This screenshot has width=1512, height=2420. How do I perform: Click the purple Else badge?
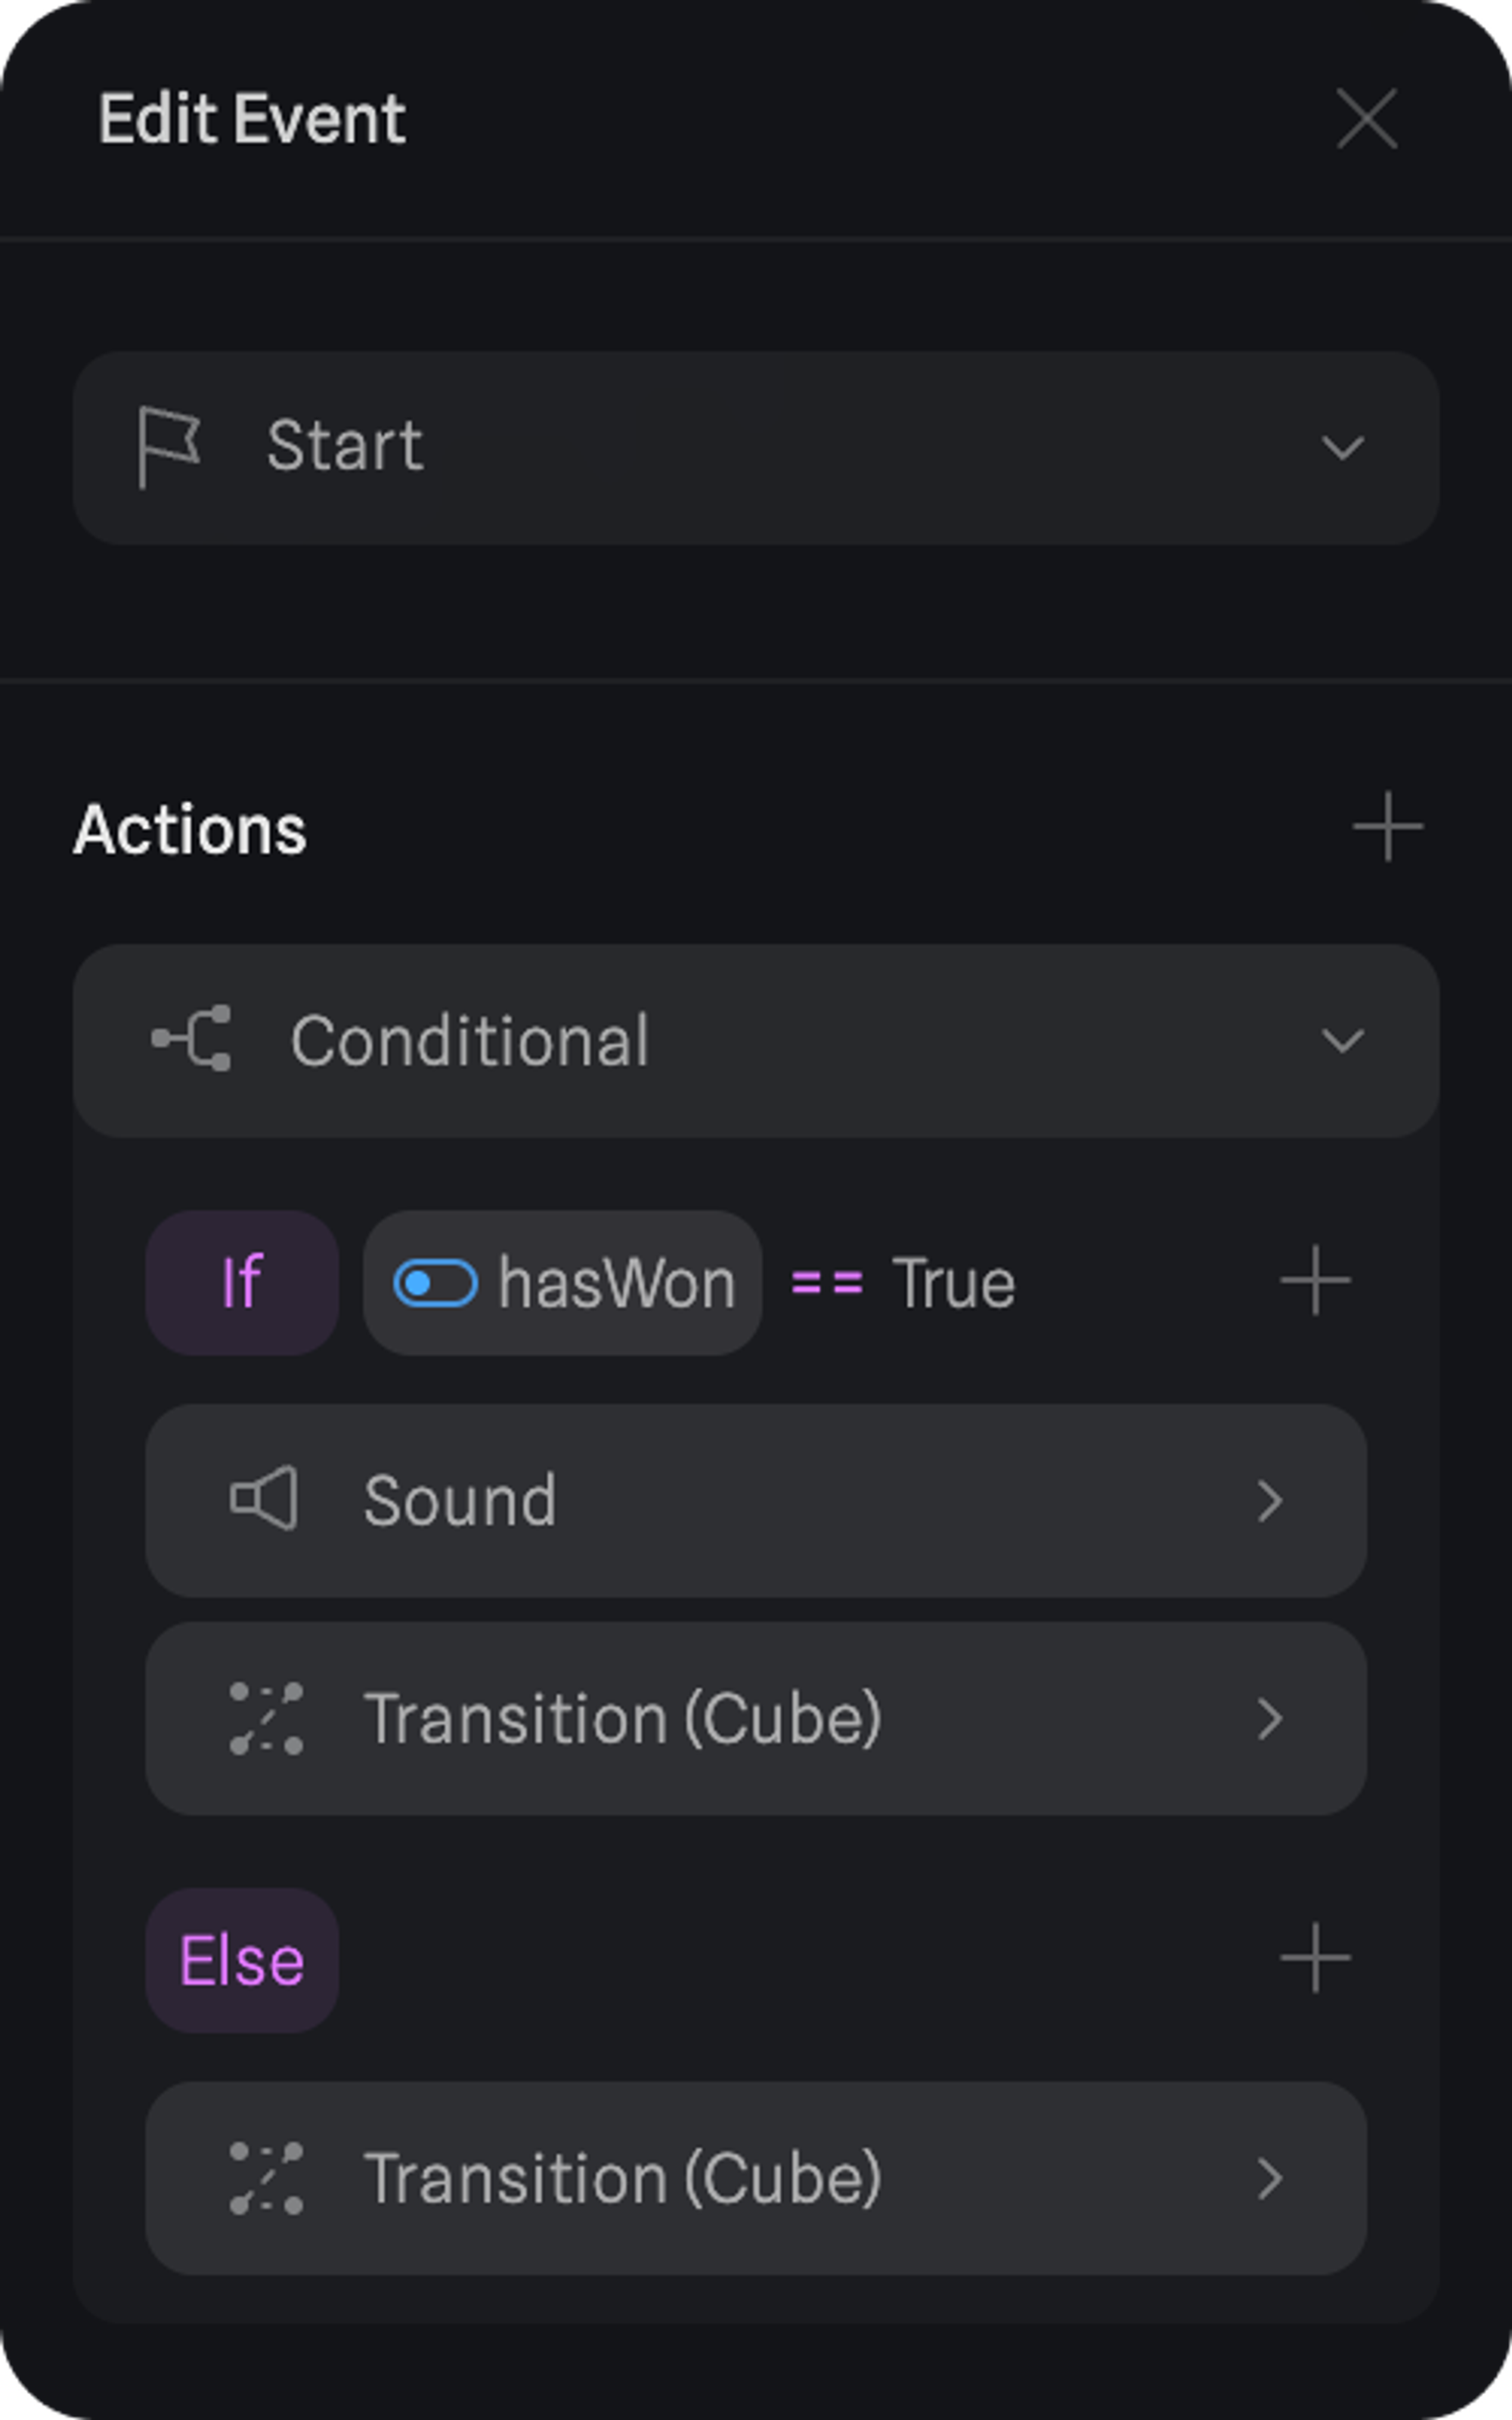[x=242, y=1961]
